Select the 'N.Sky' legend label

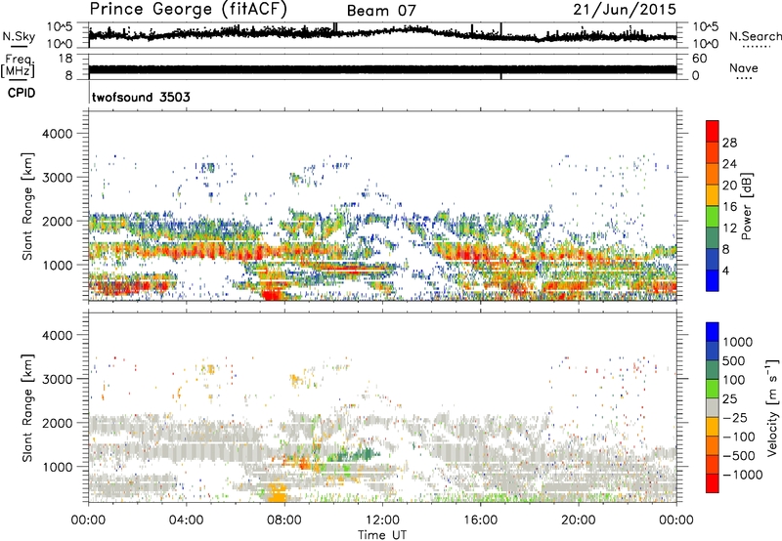(x=19, y=36)
